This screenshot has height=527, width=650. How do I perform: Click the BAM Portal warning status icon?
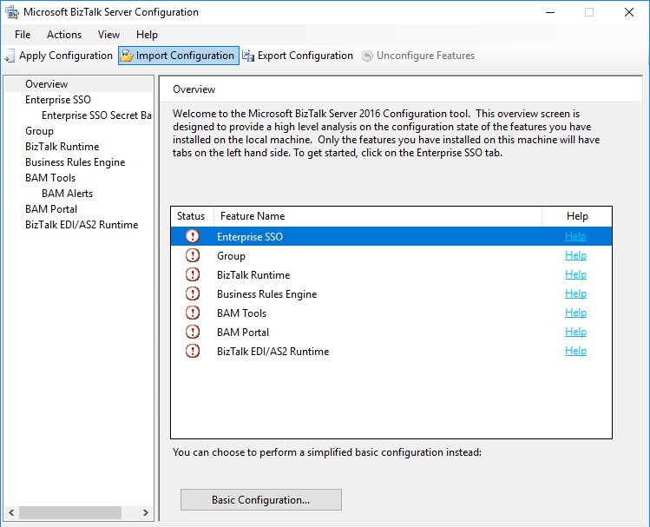pyautogui.click(x=193, y=332)
